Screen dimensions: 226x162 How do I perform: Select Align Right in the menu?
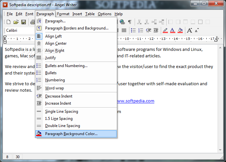pos(76,51)
